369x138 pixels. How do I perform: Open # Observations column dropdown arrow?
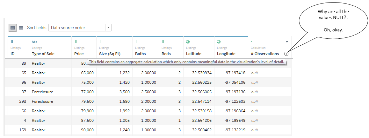pos(287,42)
